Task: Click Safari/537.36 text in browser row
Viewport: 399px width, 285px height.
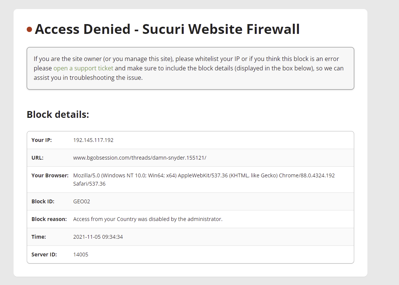Action: coord(89,184)
